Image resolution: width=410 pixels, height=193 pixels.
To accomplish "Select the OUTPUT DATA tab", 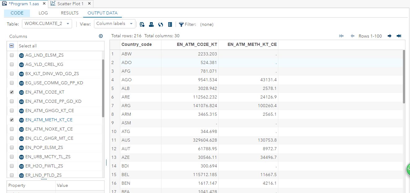I will click(102, 13).
